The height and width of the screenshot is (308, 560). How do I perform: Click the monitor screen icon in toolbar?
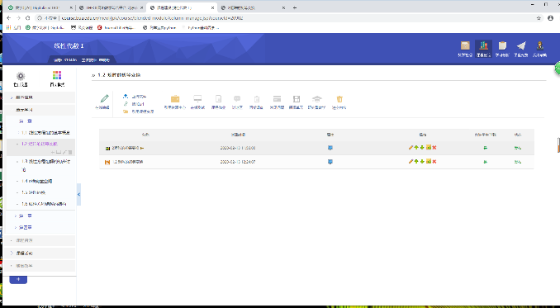[x=197, y=99]
